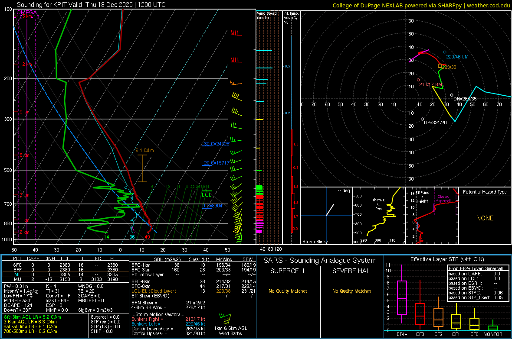512x339 pixels.
Task: Click the based on STP_fixed: 0.05 line
Action: 476,297
